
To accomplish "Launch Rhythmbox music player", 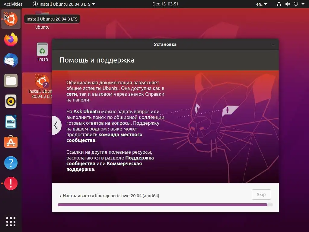I will (11, 101).
